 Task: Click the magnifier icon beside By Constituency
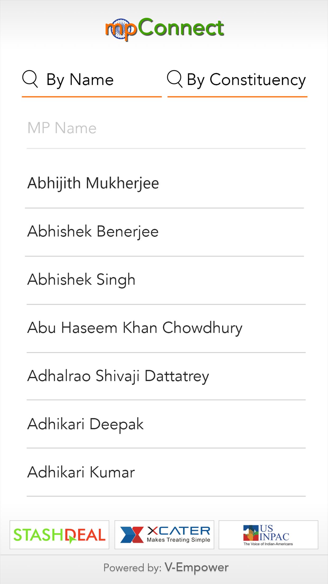tap(175, 79)
